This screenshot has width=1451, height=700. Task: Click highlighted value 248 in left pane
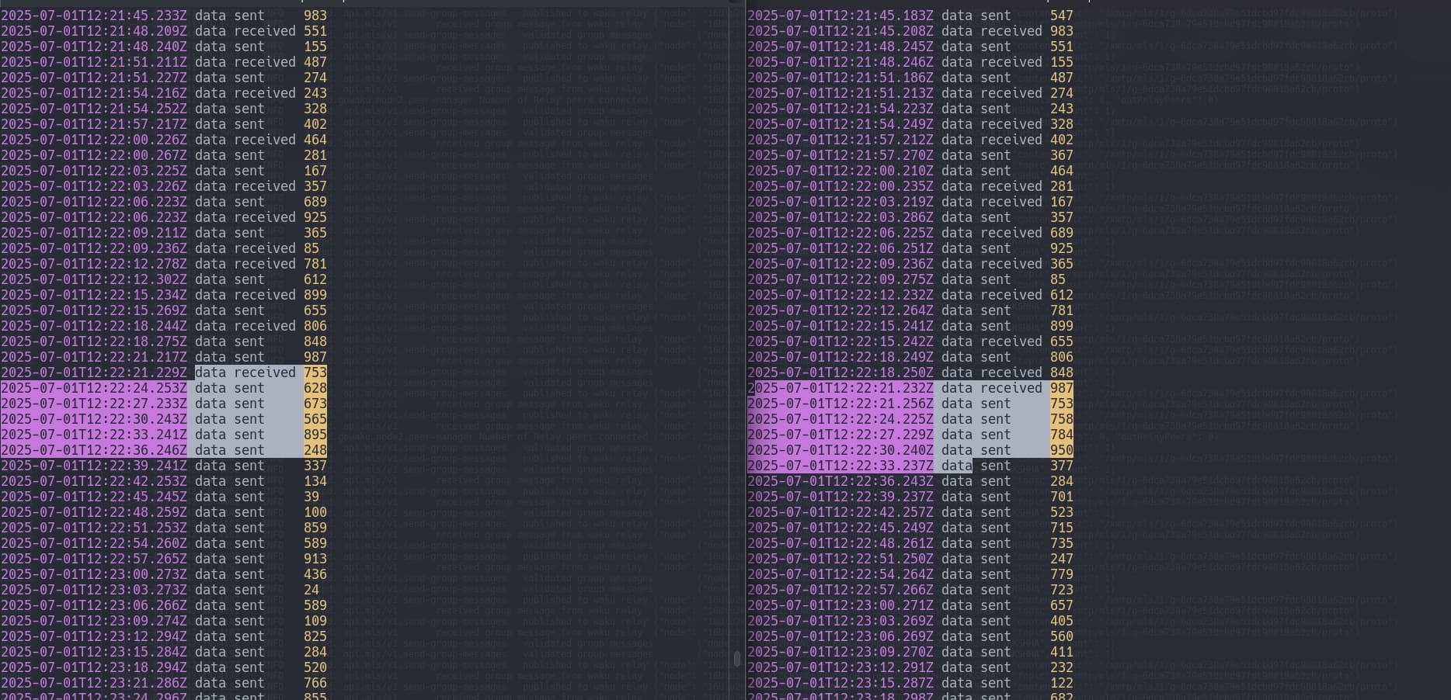[x=315, y=450]
